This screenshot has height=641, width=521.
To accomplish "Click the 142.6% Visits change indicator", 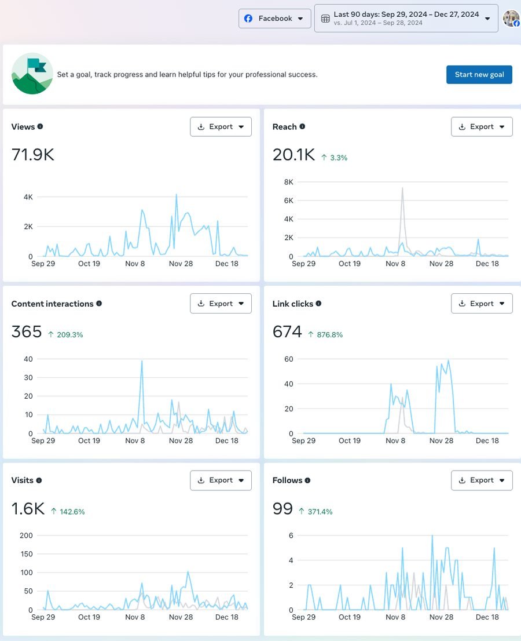I will (x=68, y=512).
